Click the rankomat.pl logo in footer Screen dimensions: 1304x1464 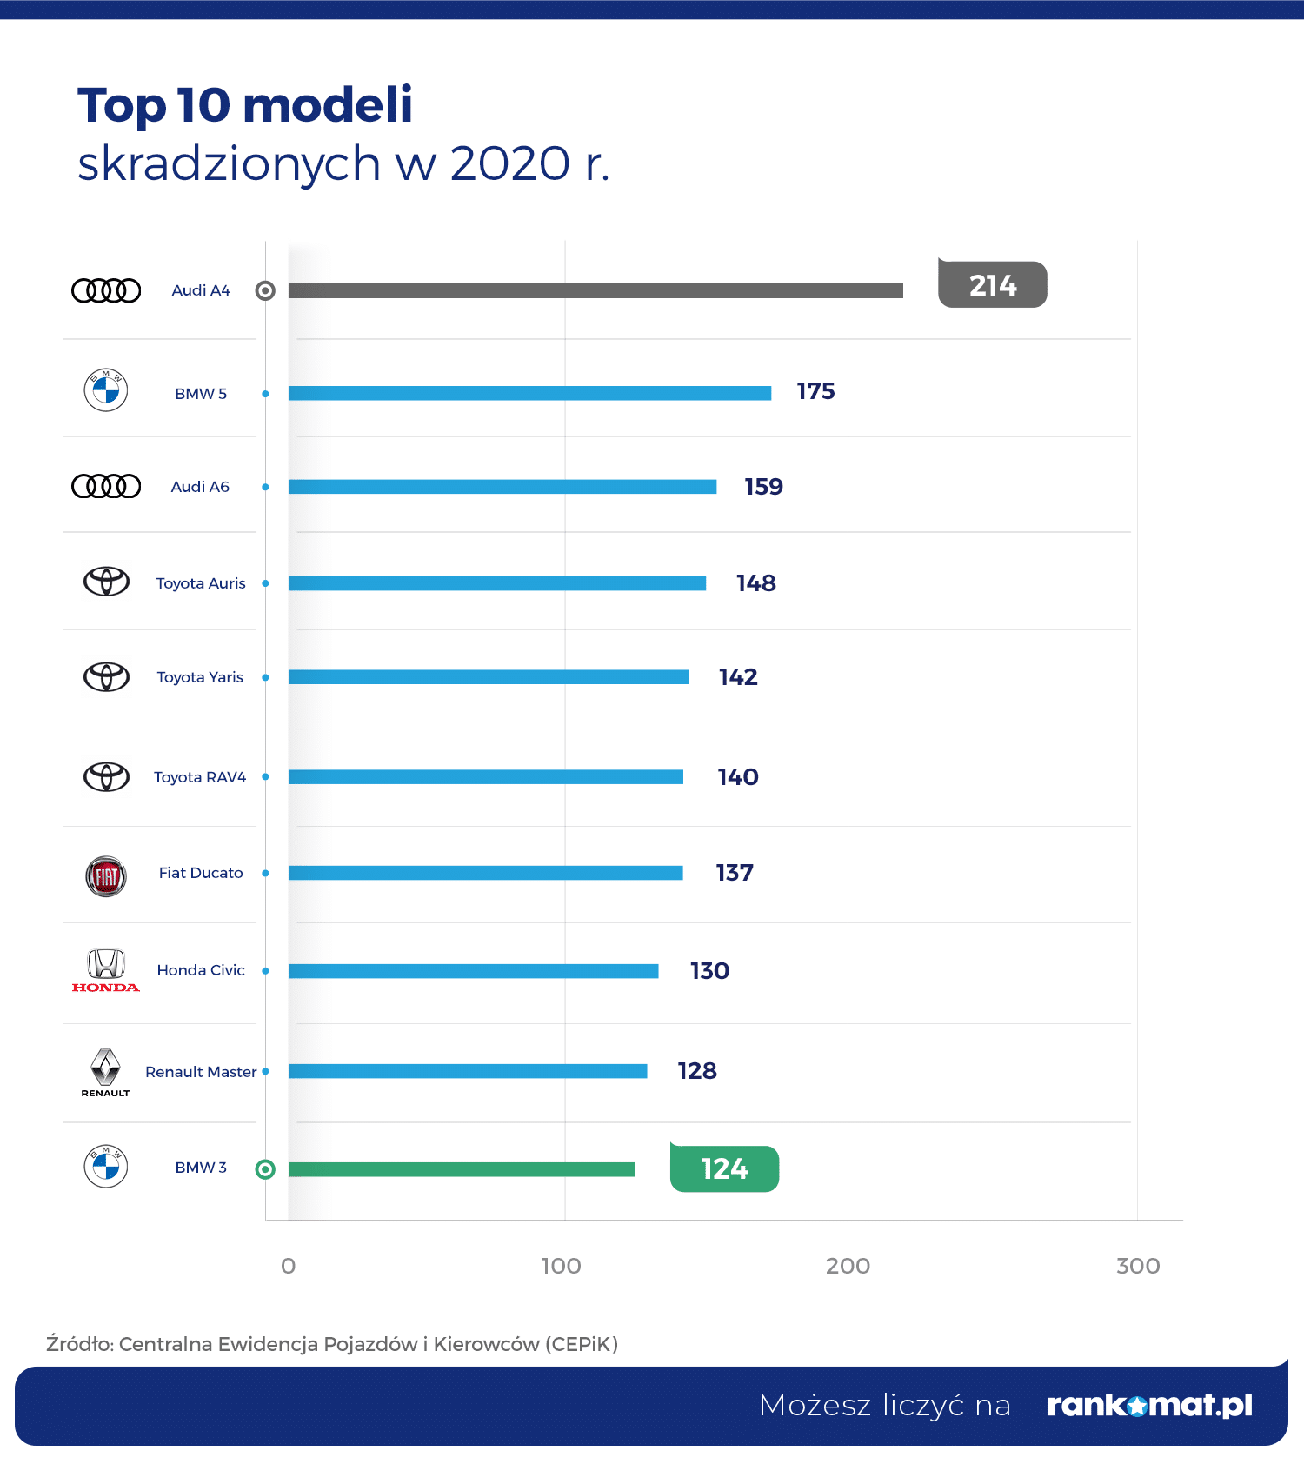pos(1149,1405)
